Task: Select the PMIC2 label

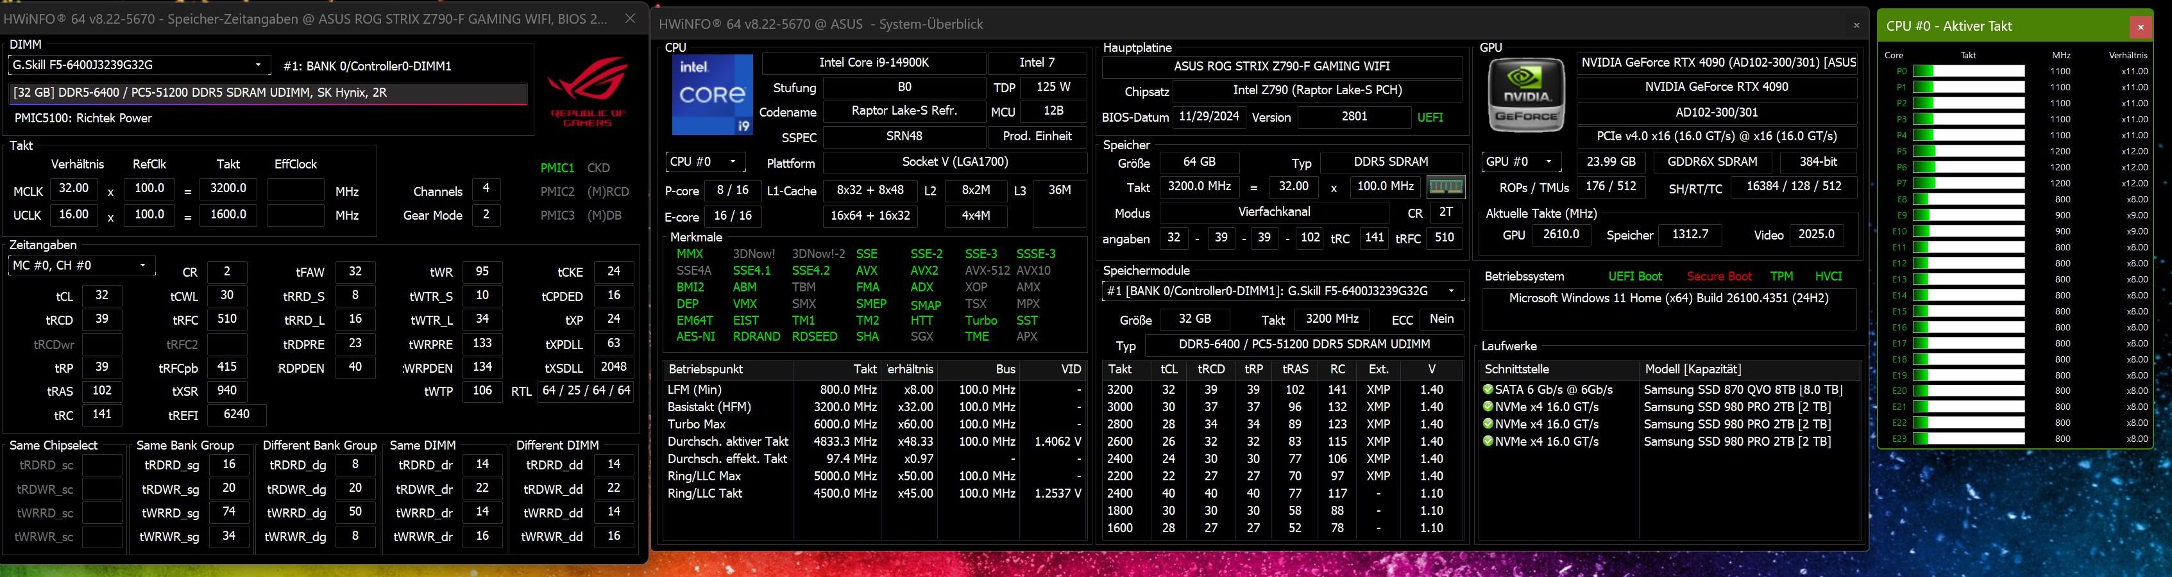Action: 557,191
